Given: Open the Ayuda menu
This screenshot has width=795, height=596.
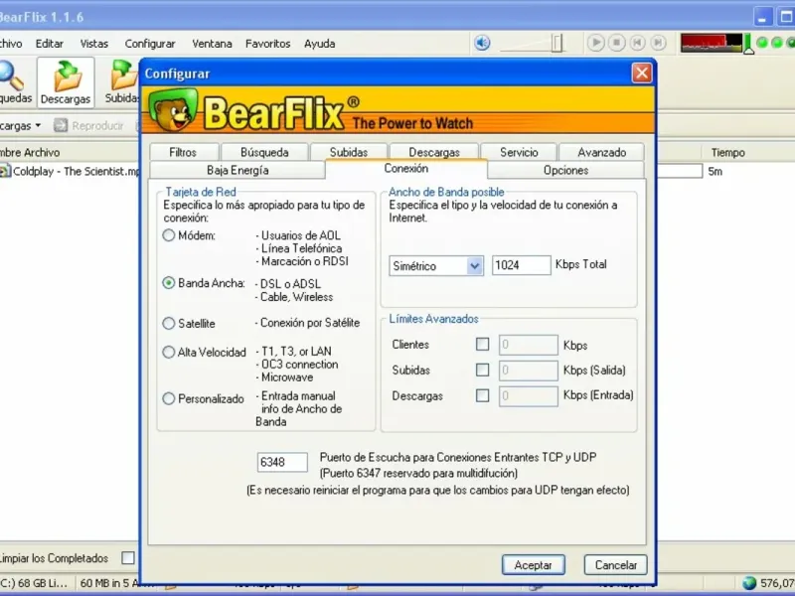Looking at the screenshot, I should [x=319, y=44].
